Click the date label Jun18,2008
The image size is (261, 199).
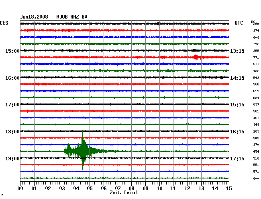click(34, 17)
